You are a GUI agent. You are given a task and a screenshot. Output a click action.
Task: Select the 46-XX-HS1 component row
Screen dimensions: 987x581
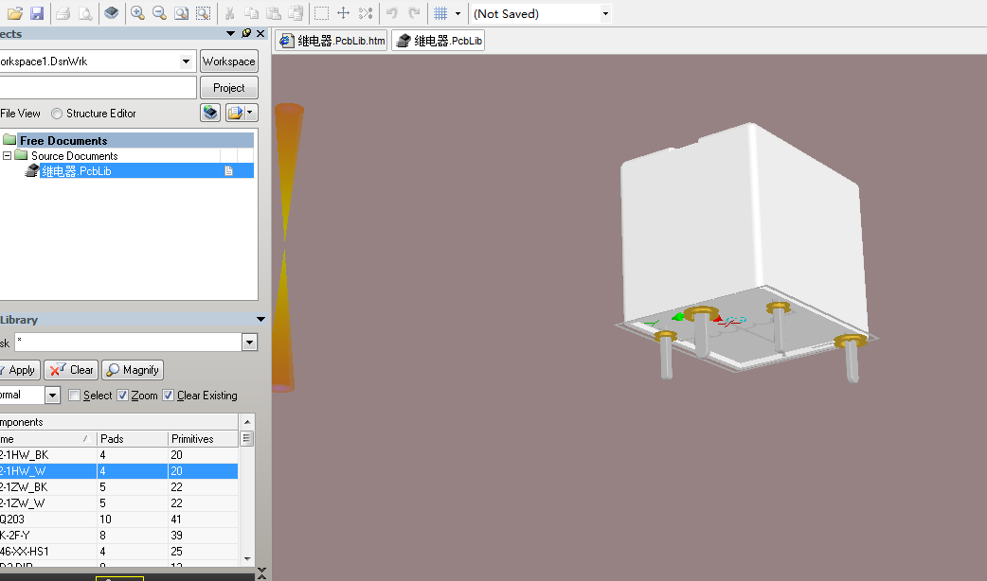click(x=119, y=552)
